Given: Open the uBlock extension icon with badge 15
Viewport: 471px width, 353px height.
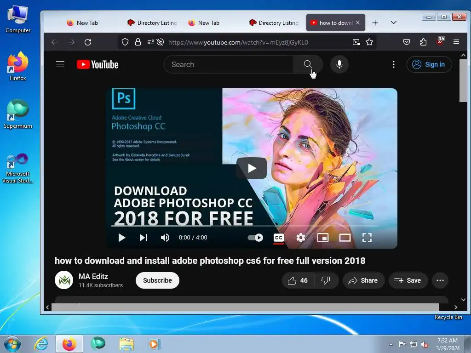Looking at the screenshot, I should coord(440,41).
